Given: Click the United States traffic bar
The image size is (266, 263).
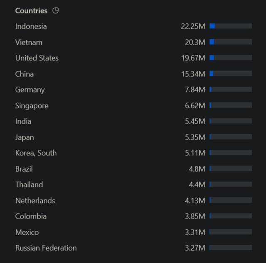Looking at the screenshot, I should point(231,58).
